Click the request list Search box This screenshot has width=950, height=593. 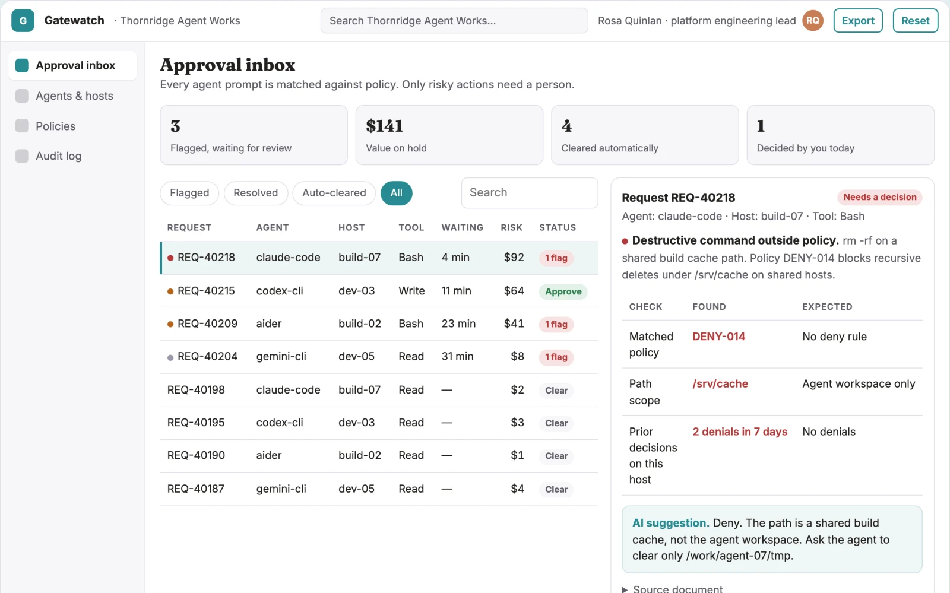coord(530,193)
